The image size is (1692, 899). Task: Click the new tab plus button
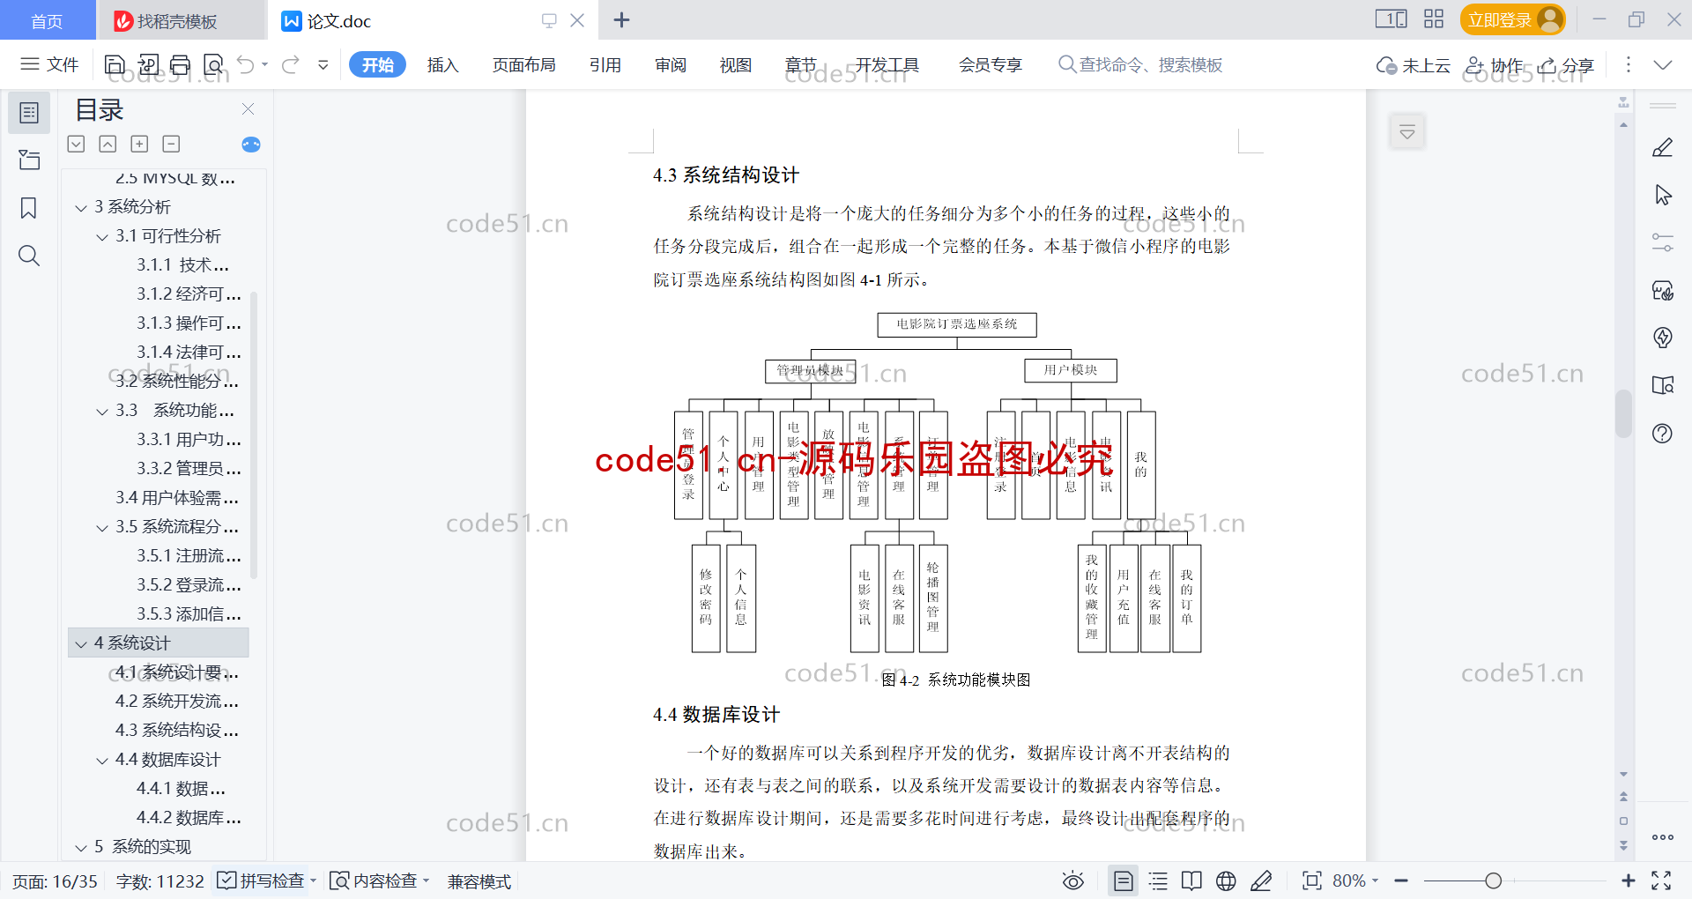click(621, 19)
